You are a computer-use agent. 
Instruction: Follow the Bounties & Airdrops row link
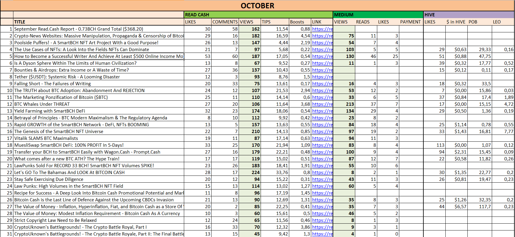pyautogui.click(x=322, y=70)
